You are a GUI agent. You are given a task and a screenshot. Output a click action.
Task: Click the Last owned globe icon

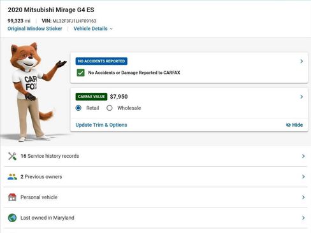[x=12, y=218]
